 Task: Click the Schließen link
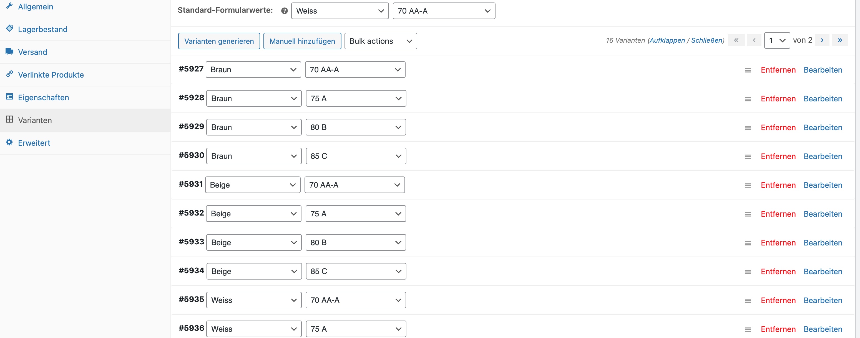pos(707,40)
